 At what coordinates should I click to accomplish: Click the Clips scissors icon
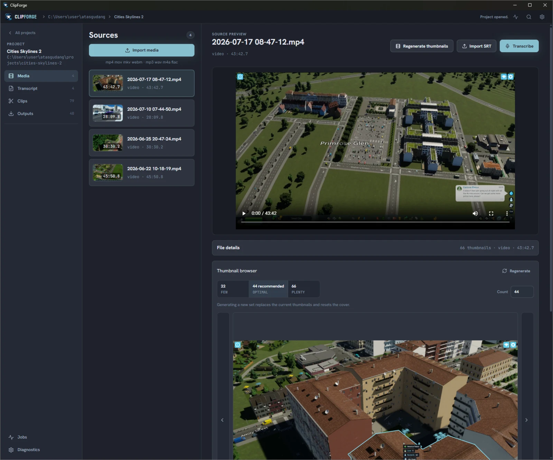(11, 101)
